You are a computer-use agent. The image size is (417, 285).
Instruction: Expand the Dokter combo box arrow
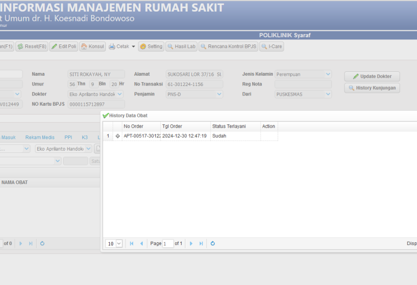tap(120, 94)
